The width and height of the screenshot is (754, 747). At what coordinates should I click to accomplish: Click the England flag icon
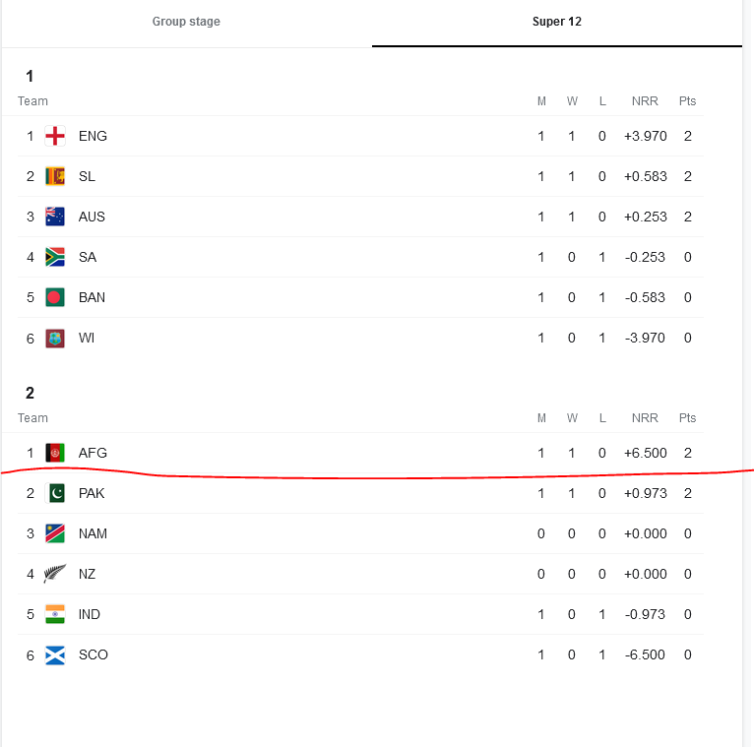point(55,136)
